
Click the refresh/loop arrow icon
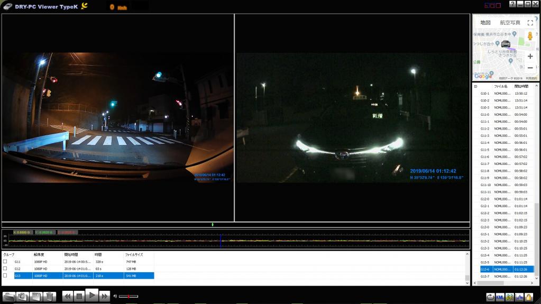490,297
